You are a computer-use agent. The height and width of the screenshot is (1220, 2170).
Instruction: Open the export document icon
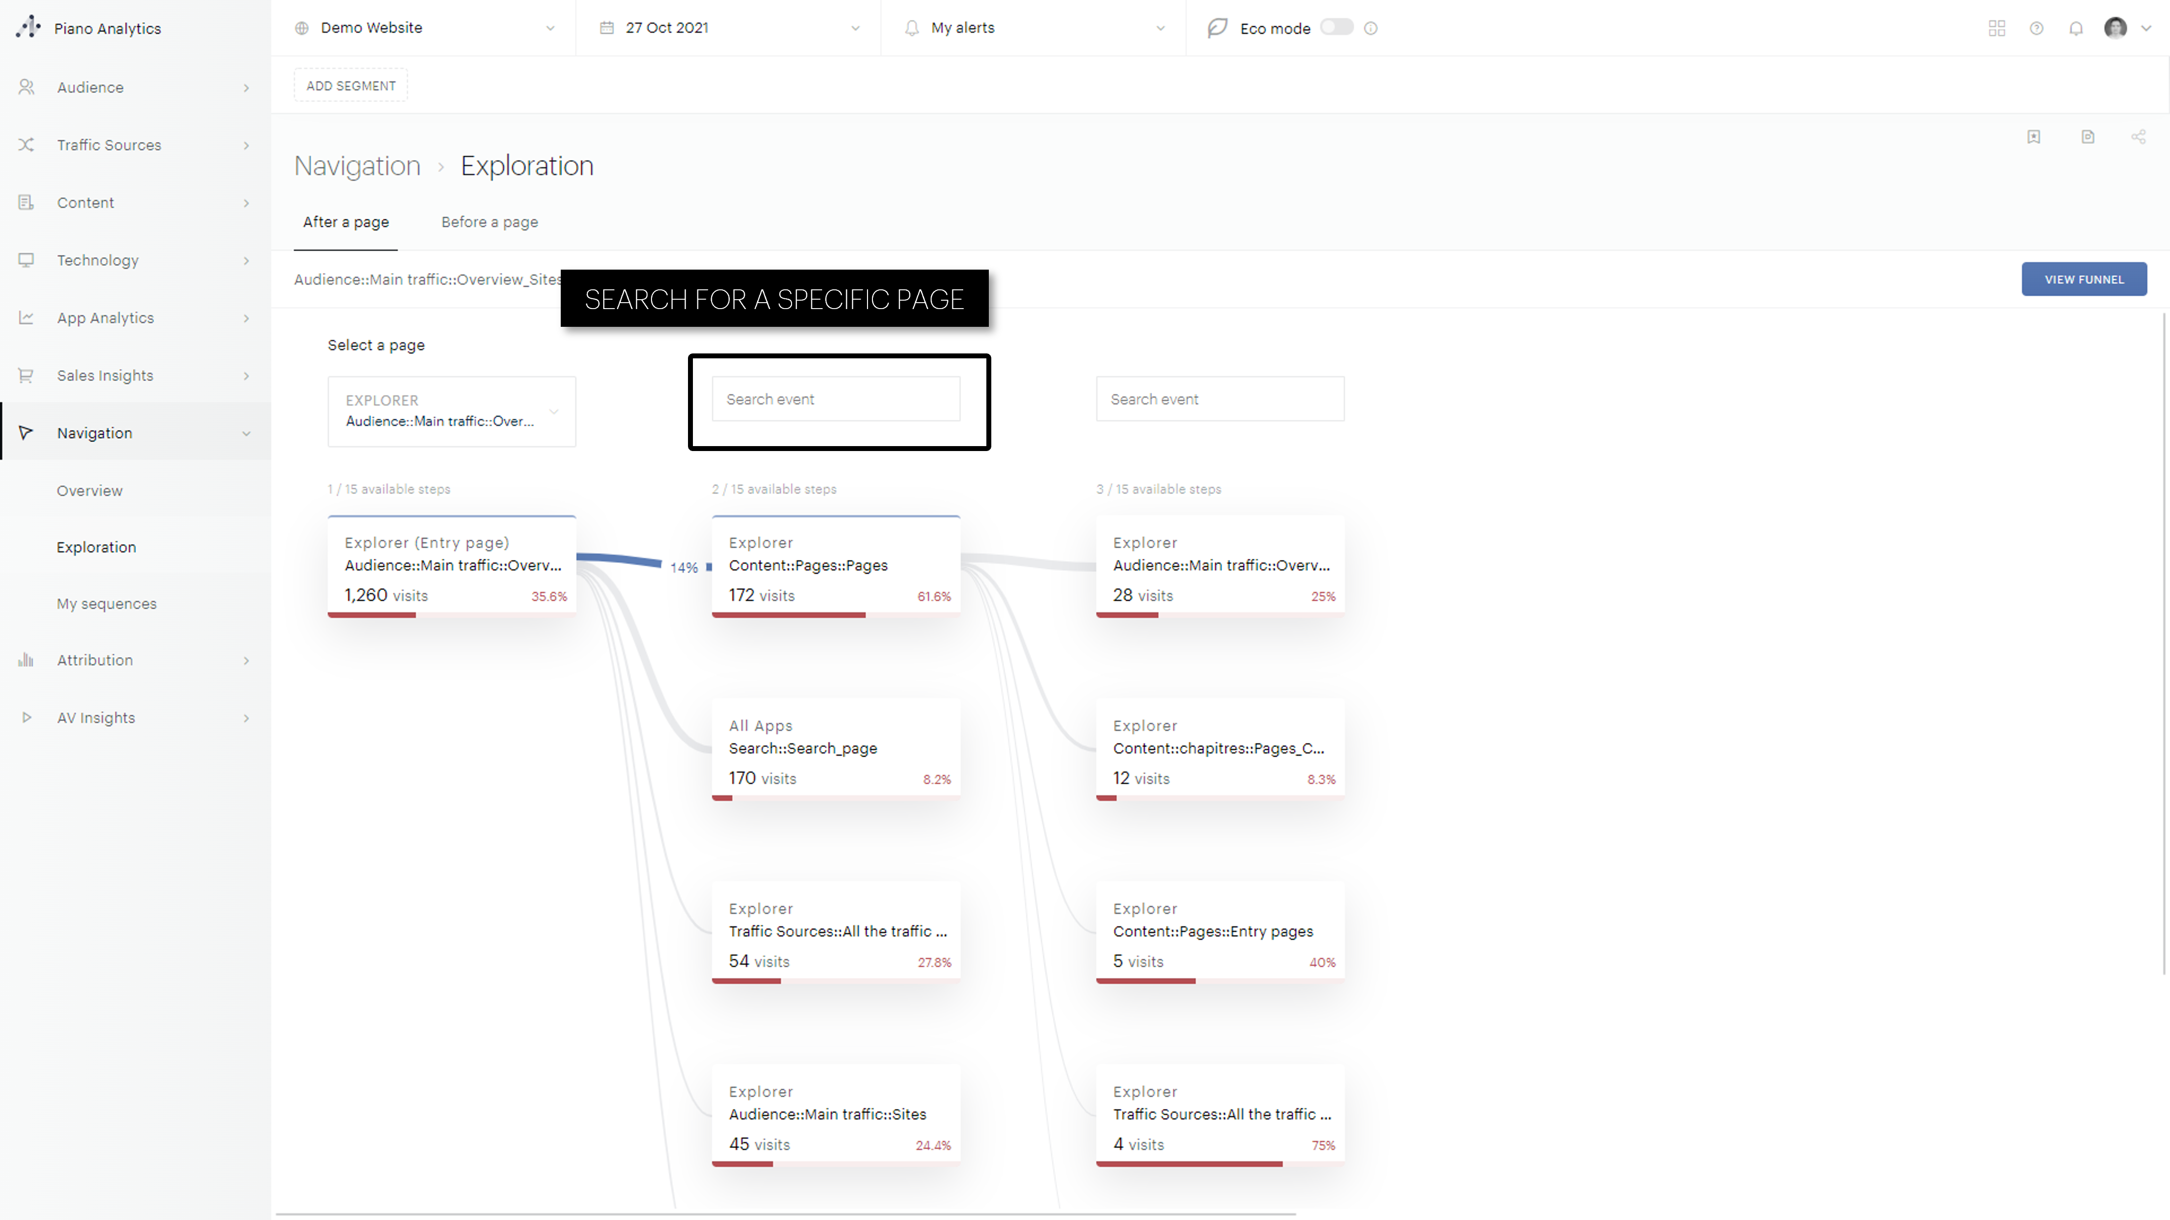[x=2088, y=137]
